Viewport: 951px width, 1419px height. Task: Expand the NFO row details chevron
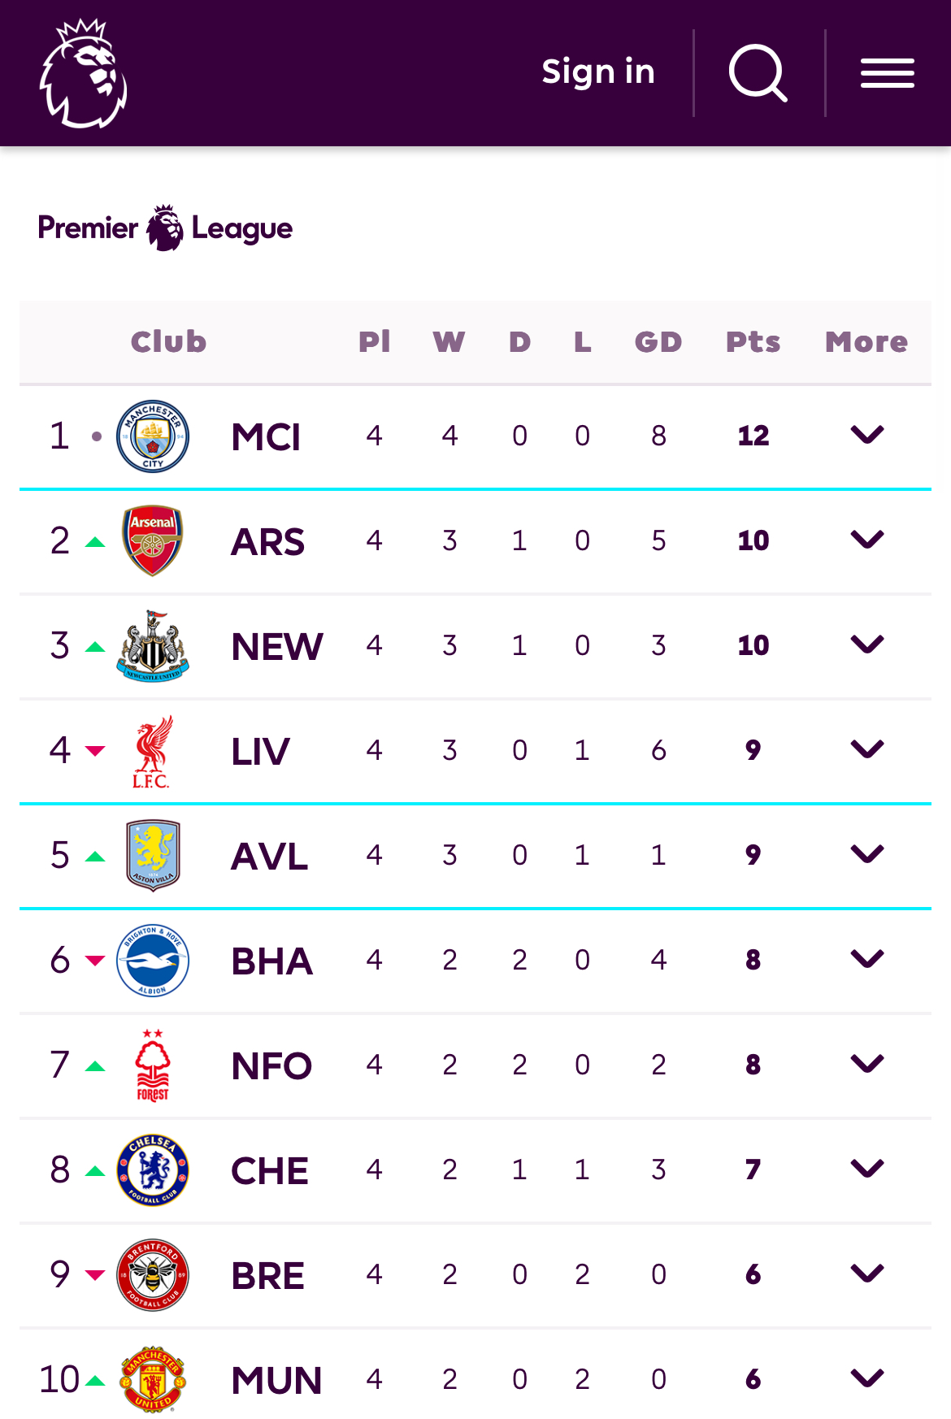867,1064
